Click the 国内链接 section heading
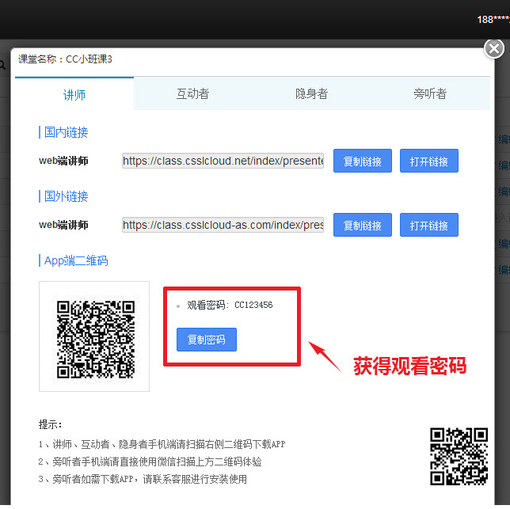 (66, 132)
